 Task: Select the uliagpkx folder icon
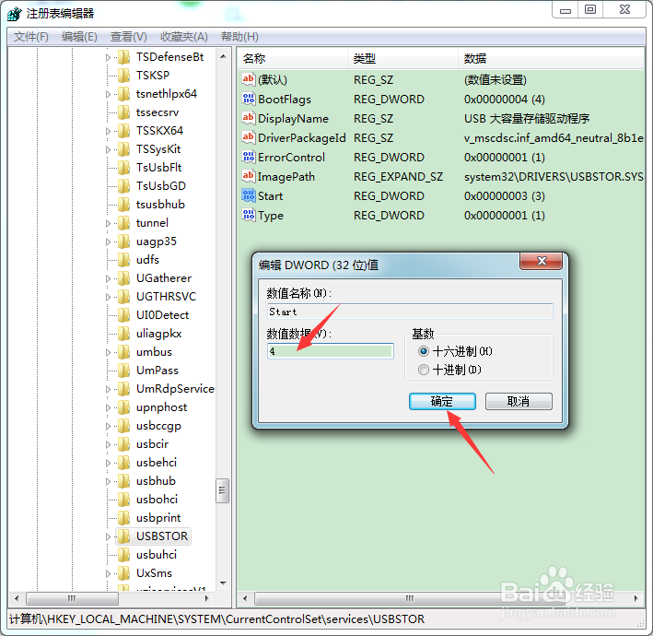click(x=123, y=334)
